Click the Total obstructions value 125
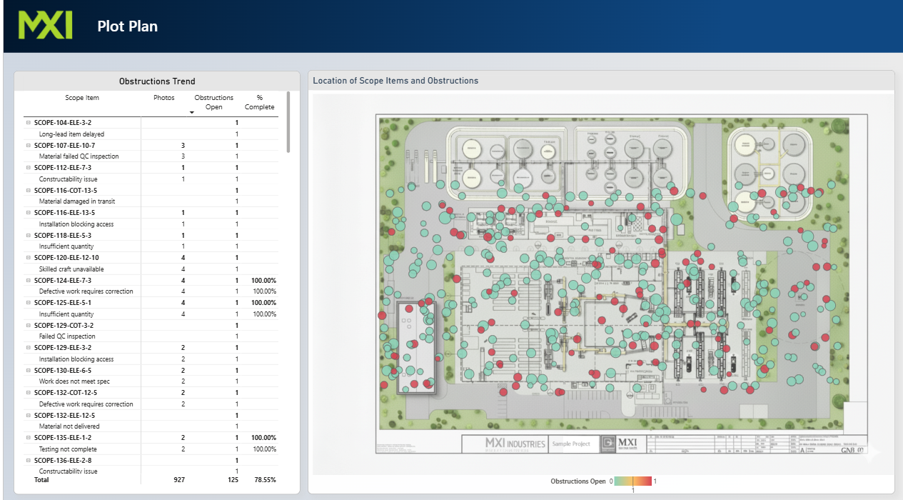Image resolution: width=903 pixels, height=500 pixels. pyautogui.click(x=233, y=480)
